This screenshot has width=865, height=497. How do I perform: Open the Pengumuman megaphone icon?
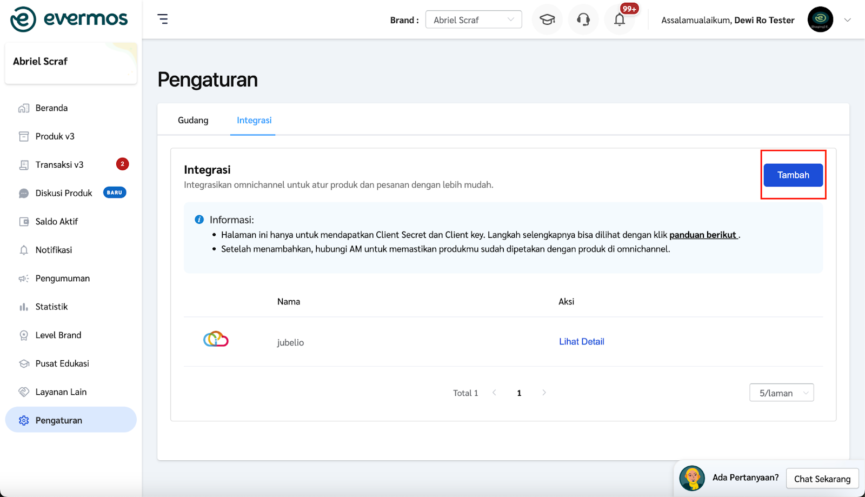(x=24, y=278)
